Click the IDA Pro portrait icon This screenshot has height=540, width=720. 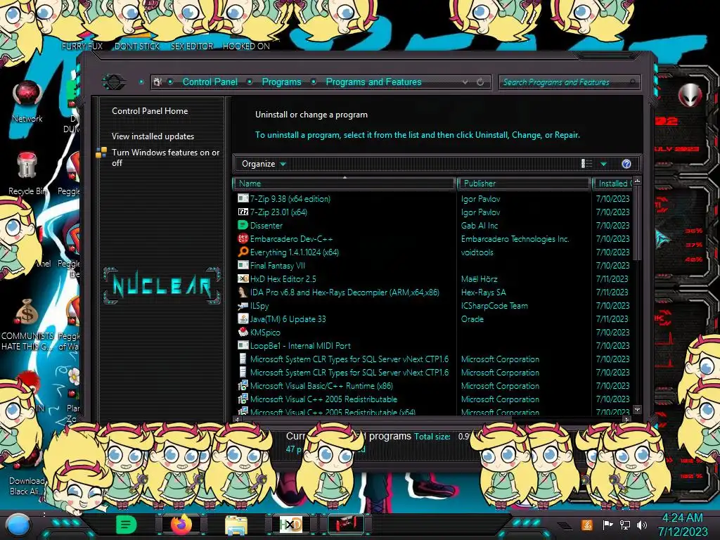(243, 292)
